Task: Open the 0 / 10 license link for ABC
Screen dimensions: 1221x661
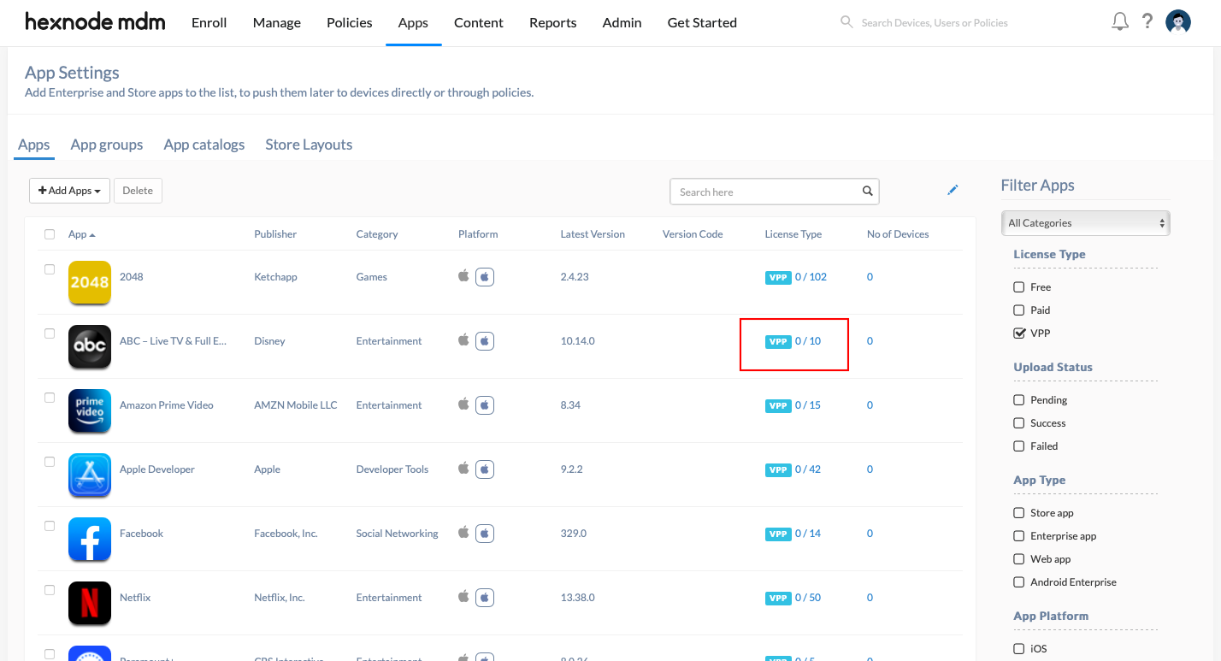Action: pos(808,341)
